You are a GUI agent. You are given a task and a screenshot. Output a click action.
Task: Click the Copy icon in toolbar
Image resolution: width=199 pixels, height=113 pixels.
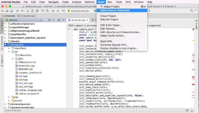pyautogui.click(x=32, y=11)
